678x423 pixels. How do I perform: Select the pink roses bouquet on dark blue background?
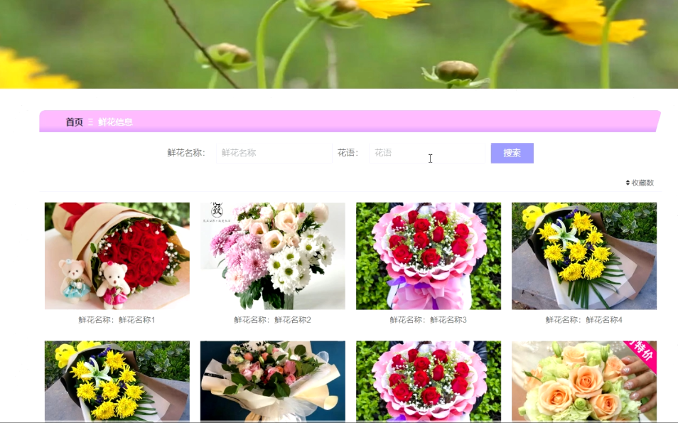tap(273, 381)
